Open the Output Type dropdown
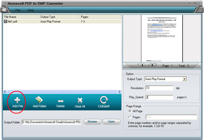 [184, 79]
